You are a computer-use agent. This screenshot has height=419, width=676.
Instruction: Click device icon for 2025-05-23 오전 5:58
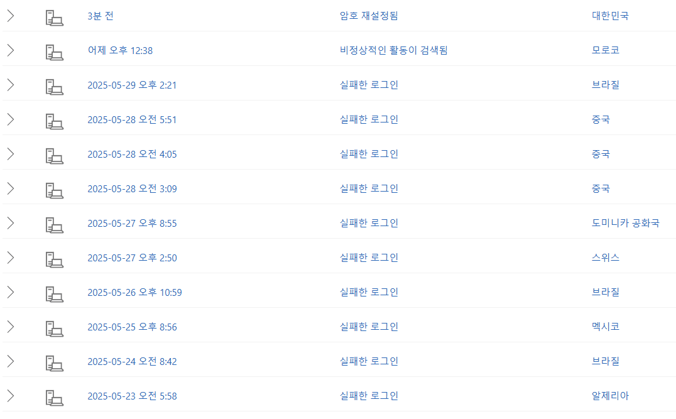(x=55, y=398)
